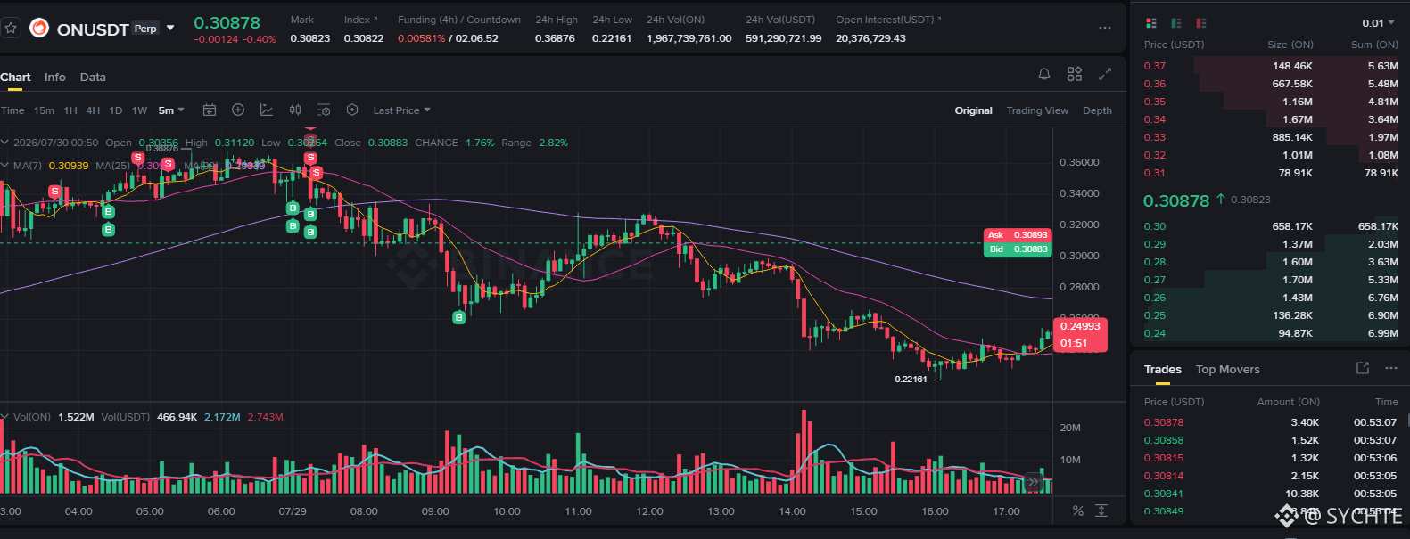Viewport: 1410px width, 539px height.
Task: Select the 1H interval
Action: tap(70, 110)
